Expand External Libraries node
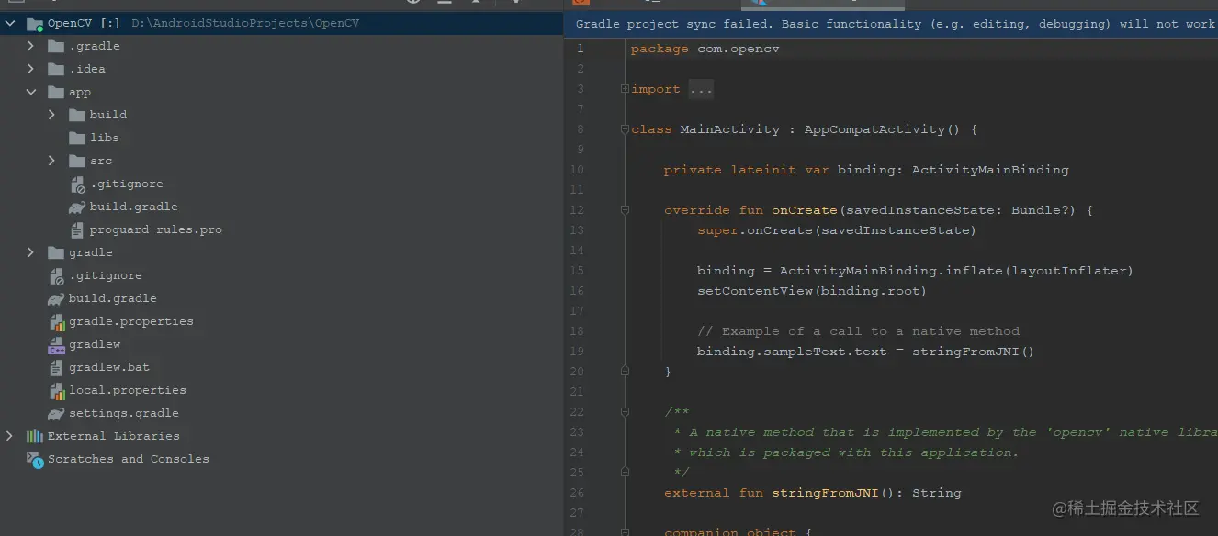The image size is (1218, 536). coord(10,436)
